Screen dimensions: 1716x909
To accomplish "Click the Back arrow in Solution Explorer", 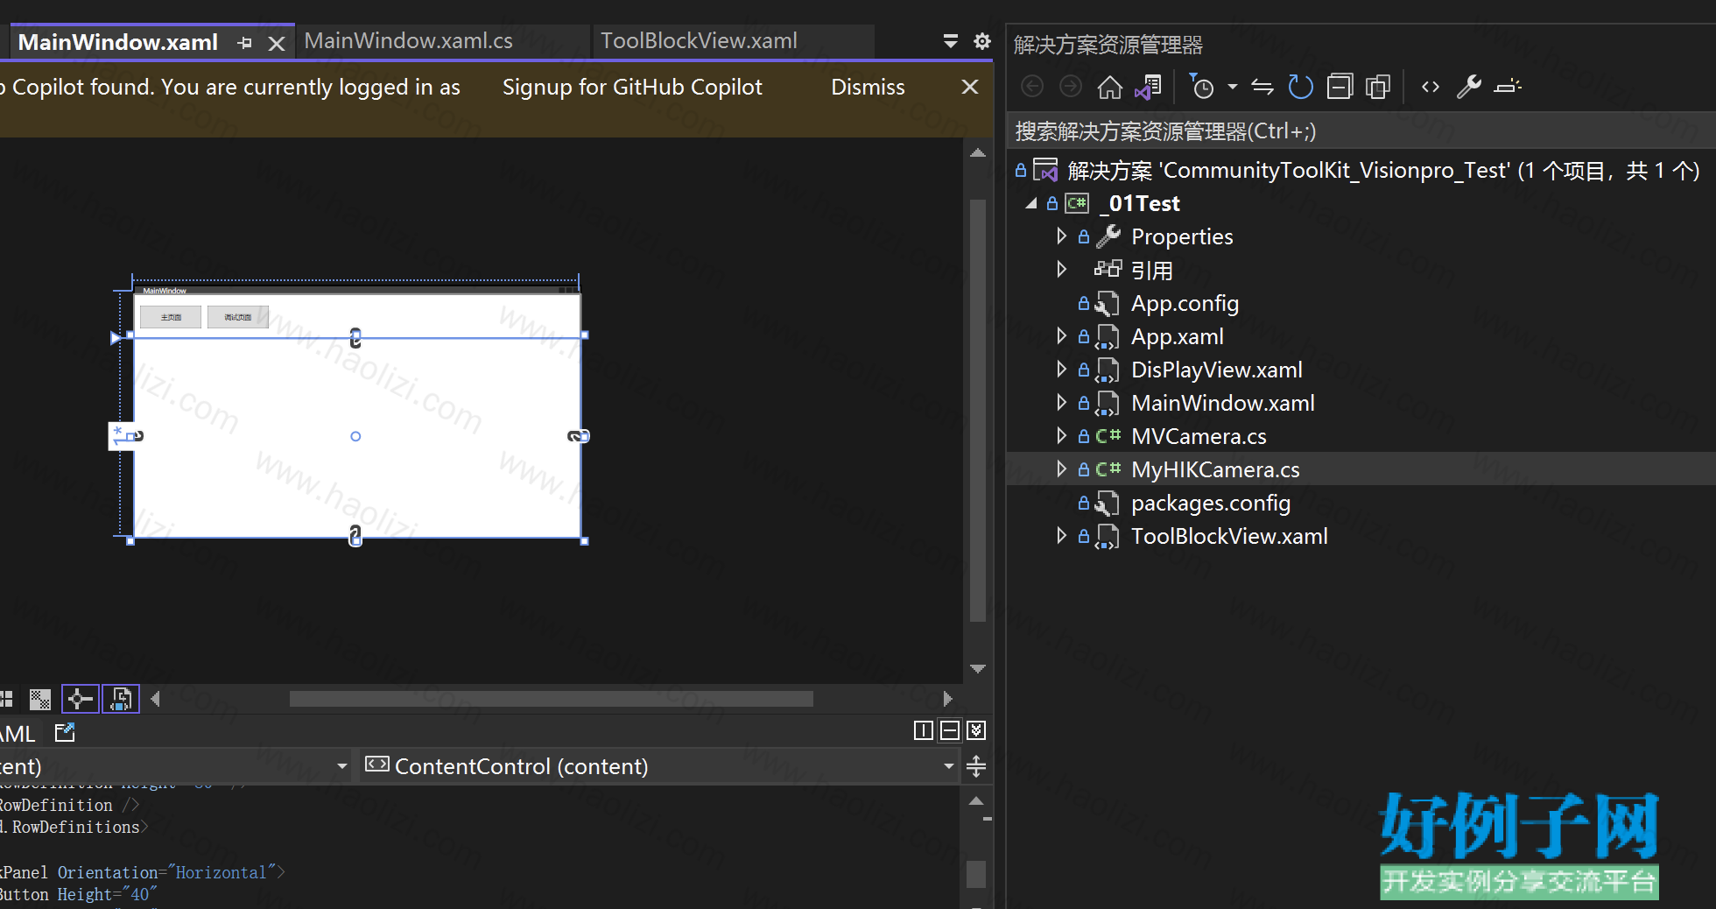I will coord(1033,87).
